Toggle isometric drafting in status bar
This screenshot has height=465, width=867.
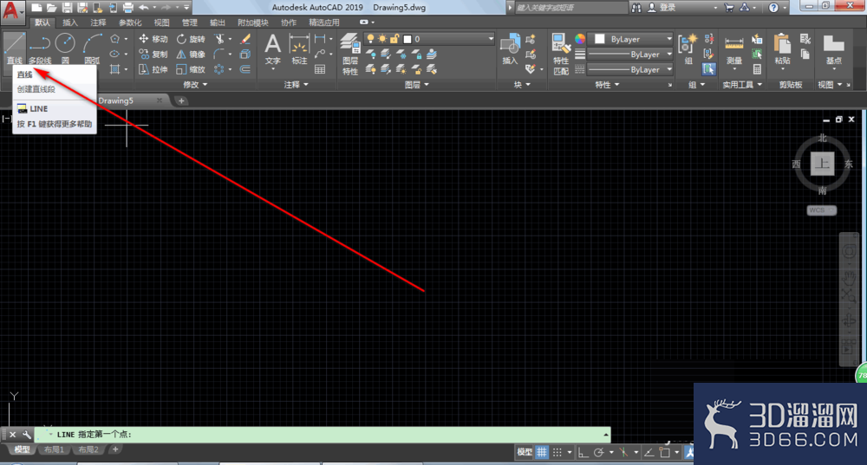tap(623, 452)
